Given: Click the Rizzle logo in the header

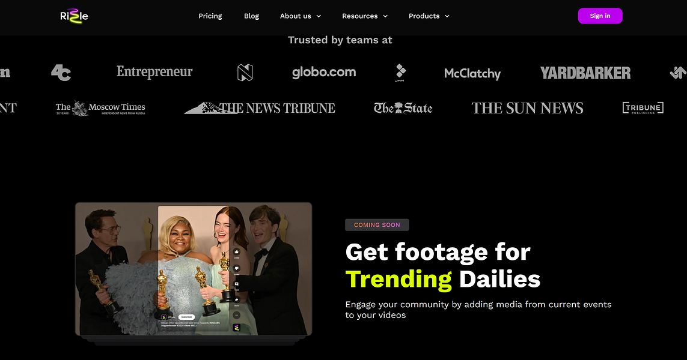Looking at the screenshot, I should [x=74, y=16].
